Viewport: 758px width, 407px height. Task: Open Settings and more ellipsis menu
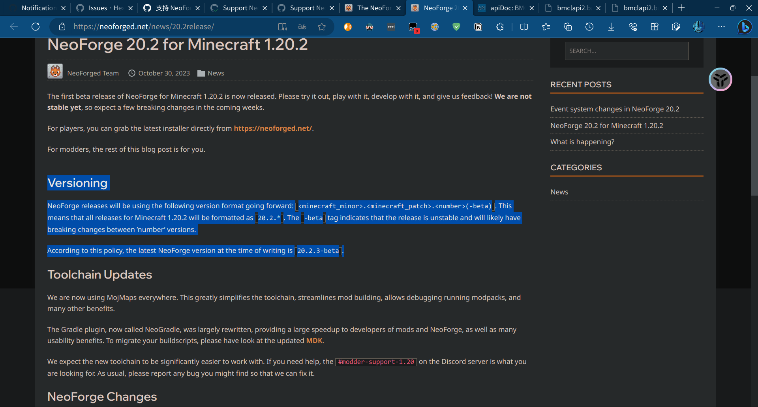pos(721,26)
